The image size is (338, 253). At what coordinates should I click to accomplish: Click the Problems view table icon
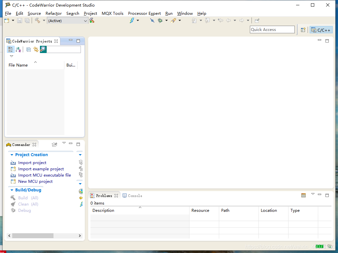(x=304, y=195)
